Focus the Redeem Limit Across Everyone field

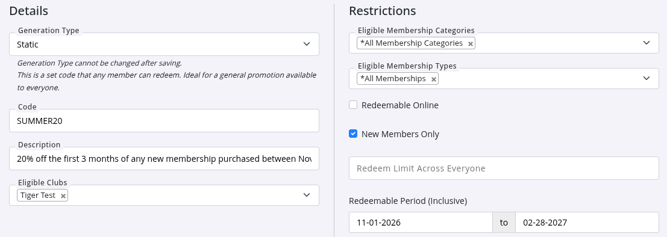[504, 168]
